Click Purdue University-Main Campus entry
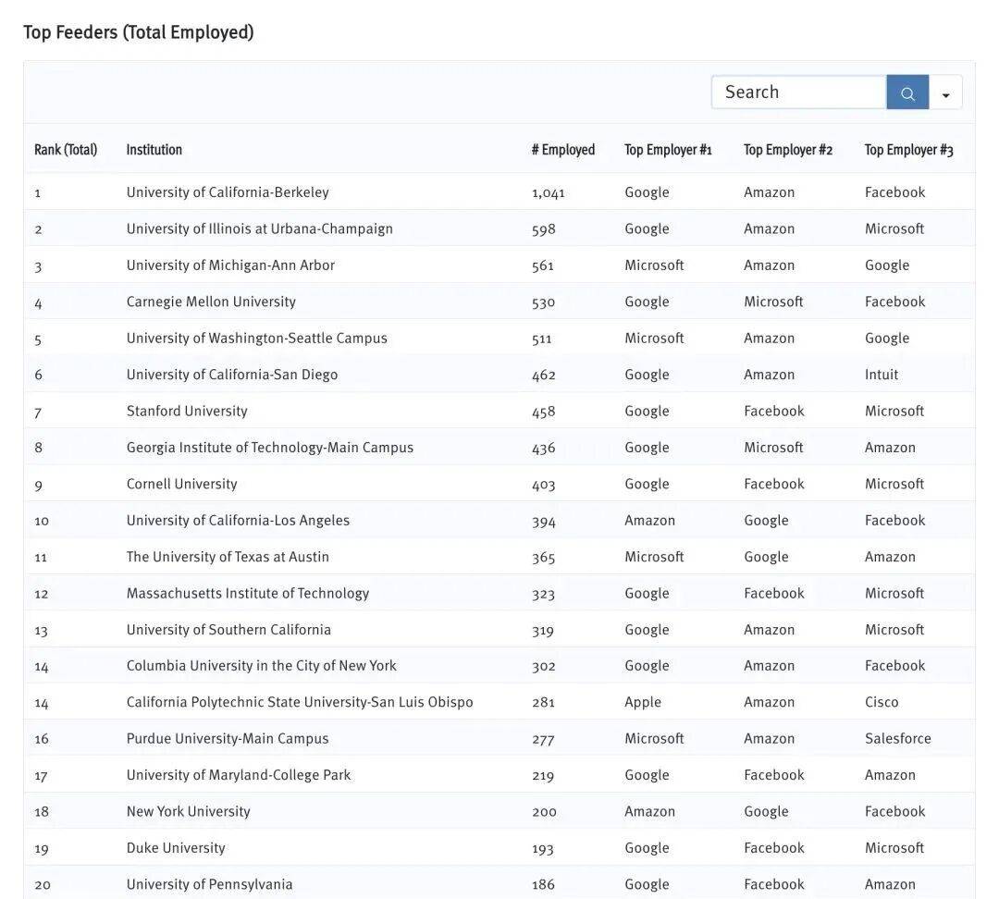 (228, 738)
